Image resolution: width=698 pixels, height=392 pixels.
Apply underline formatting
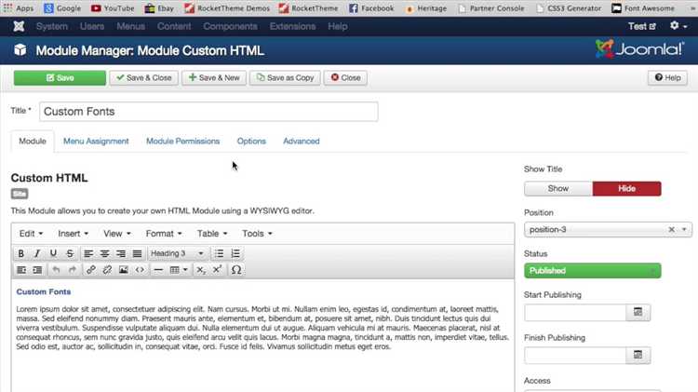pos(53,253)
